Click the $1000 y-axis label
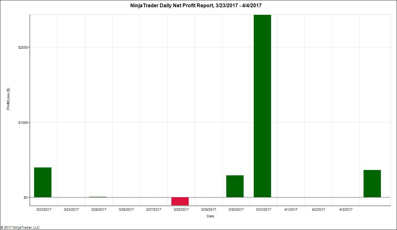Viewport: 397px width, 230px height. pos(23,123)
